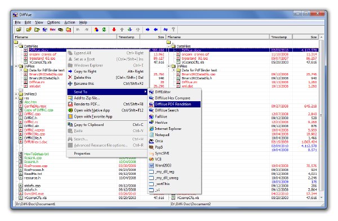Select _my_dll_unreg in Send To submenu

click(x=175, y=178)
